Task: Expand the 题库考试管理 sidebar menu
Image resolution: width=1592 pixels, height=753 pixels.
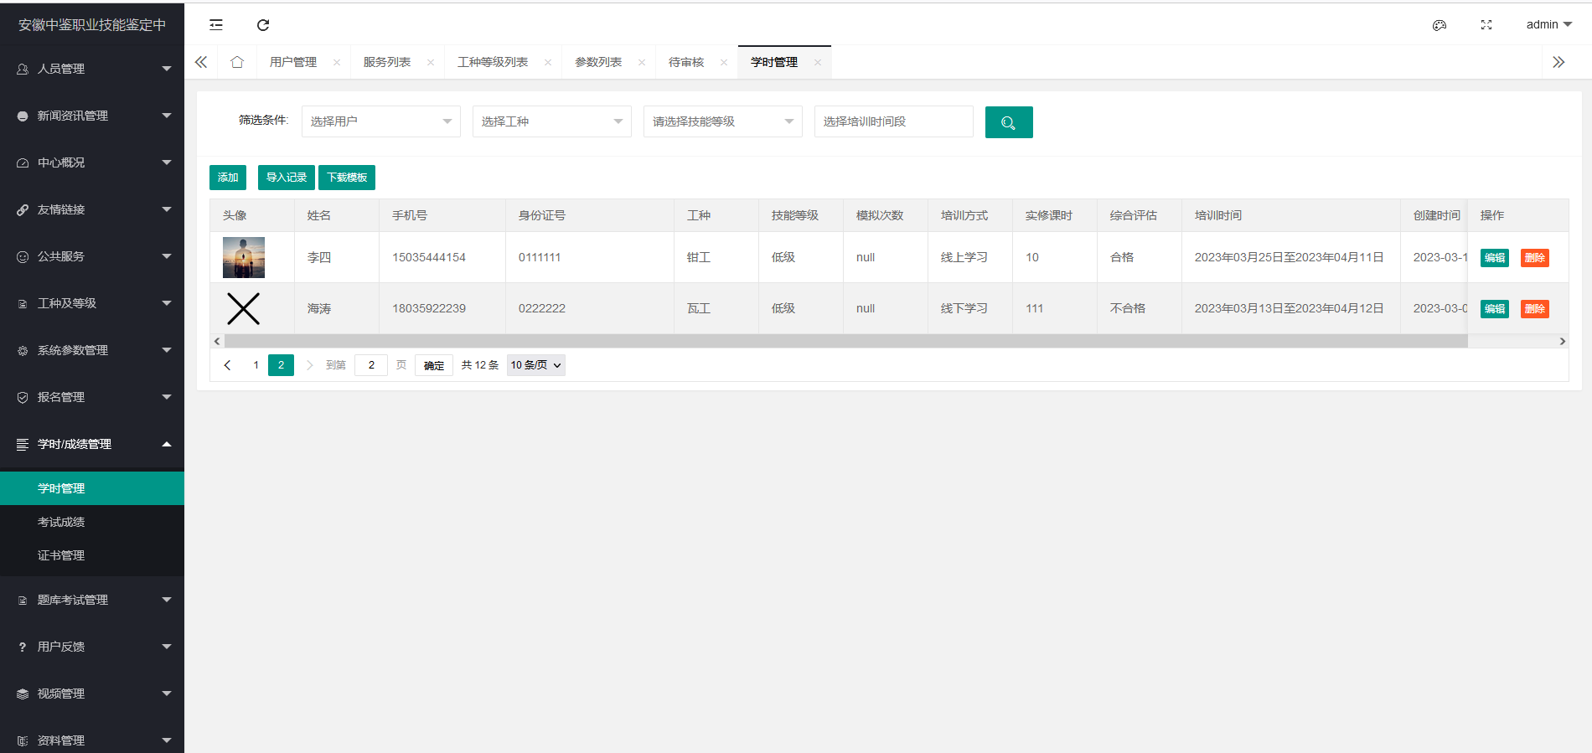Action: (x=92, y=600)
